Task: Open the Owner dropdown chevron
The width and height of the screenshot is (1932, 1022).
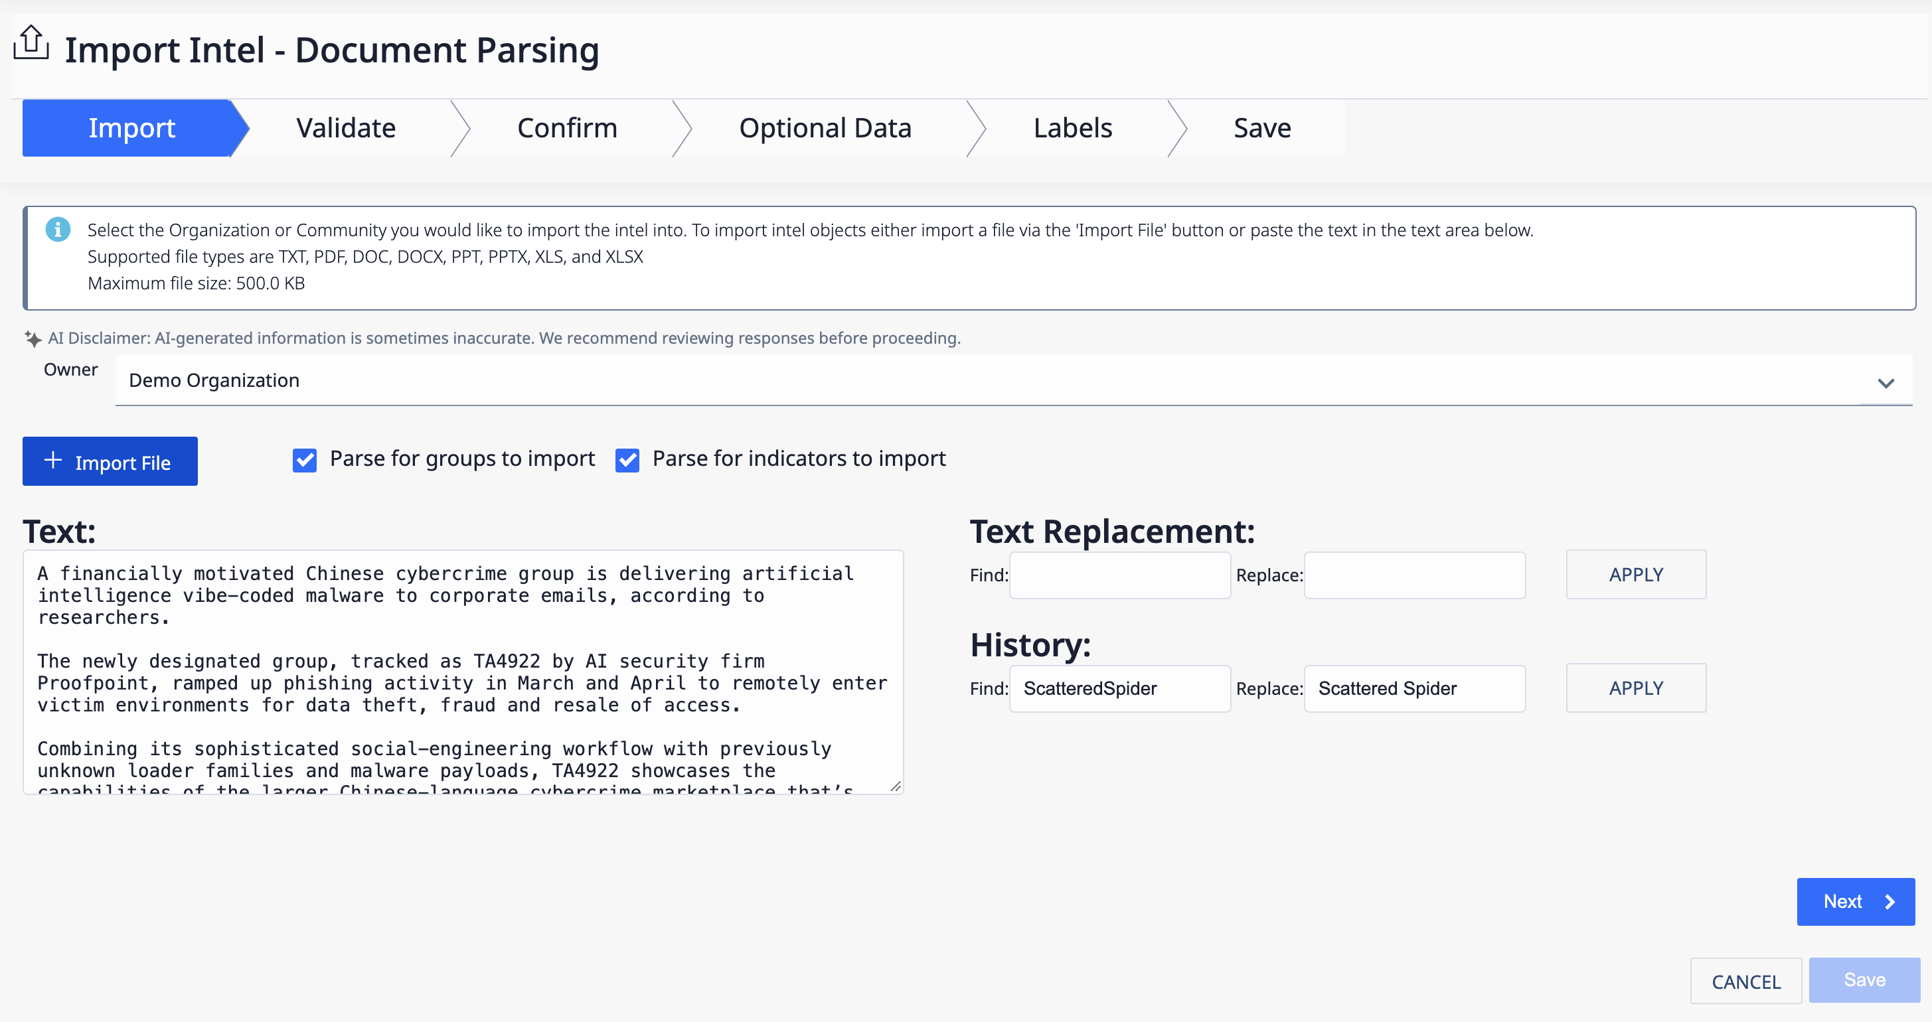Action: (x=1886, y=383)
